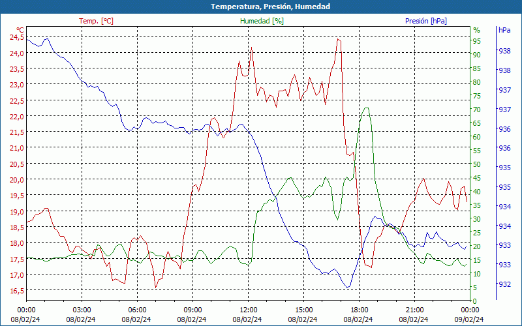Click the '21,5' temperature axis value
This screenshot has width=522, height=326.
tap(17, 133)
